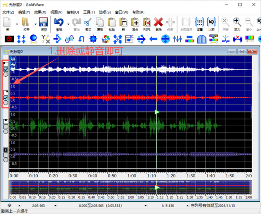
Task: Save the file with the 保存 floppy icon
Action: 44,24
